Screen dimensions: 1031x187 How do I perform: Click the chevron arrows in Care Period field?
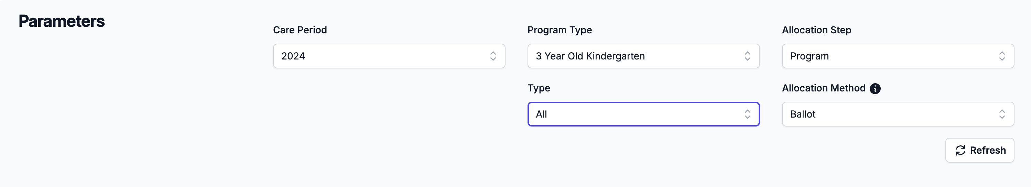493,56
